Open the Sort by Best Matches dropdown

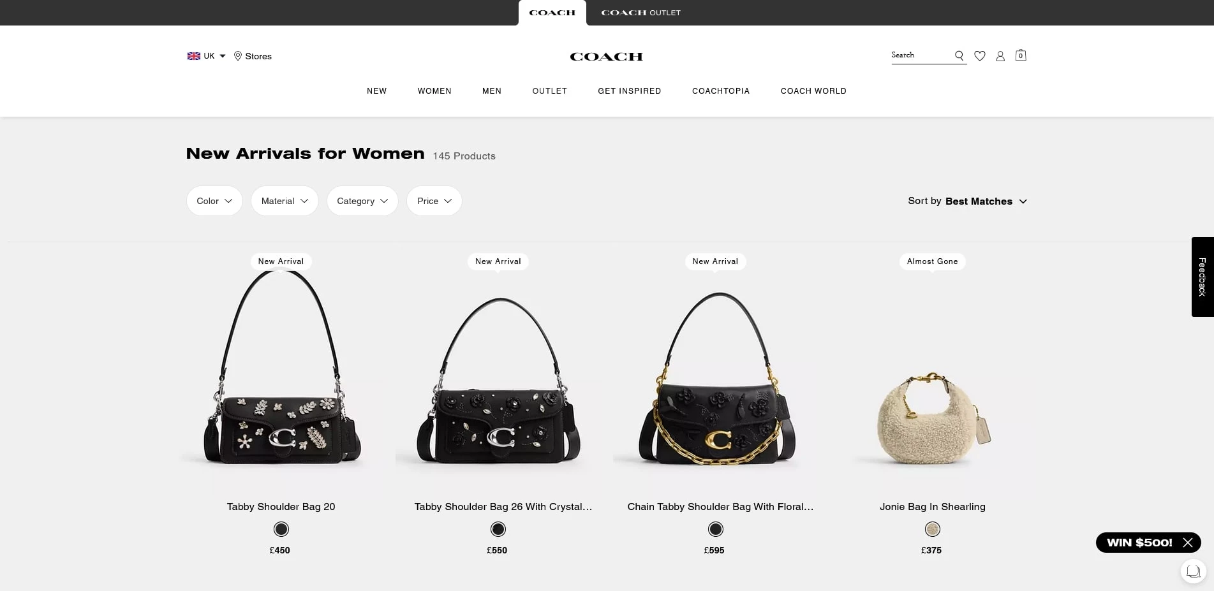point(967,201)
